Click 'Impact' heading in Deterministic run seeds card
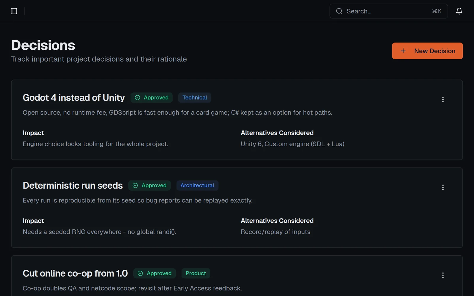Image resolution: width=474 pixels, height=296 pixels. tap(33, 221)
